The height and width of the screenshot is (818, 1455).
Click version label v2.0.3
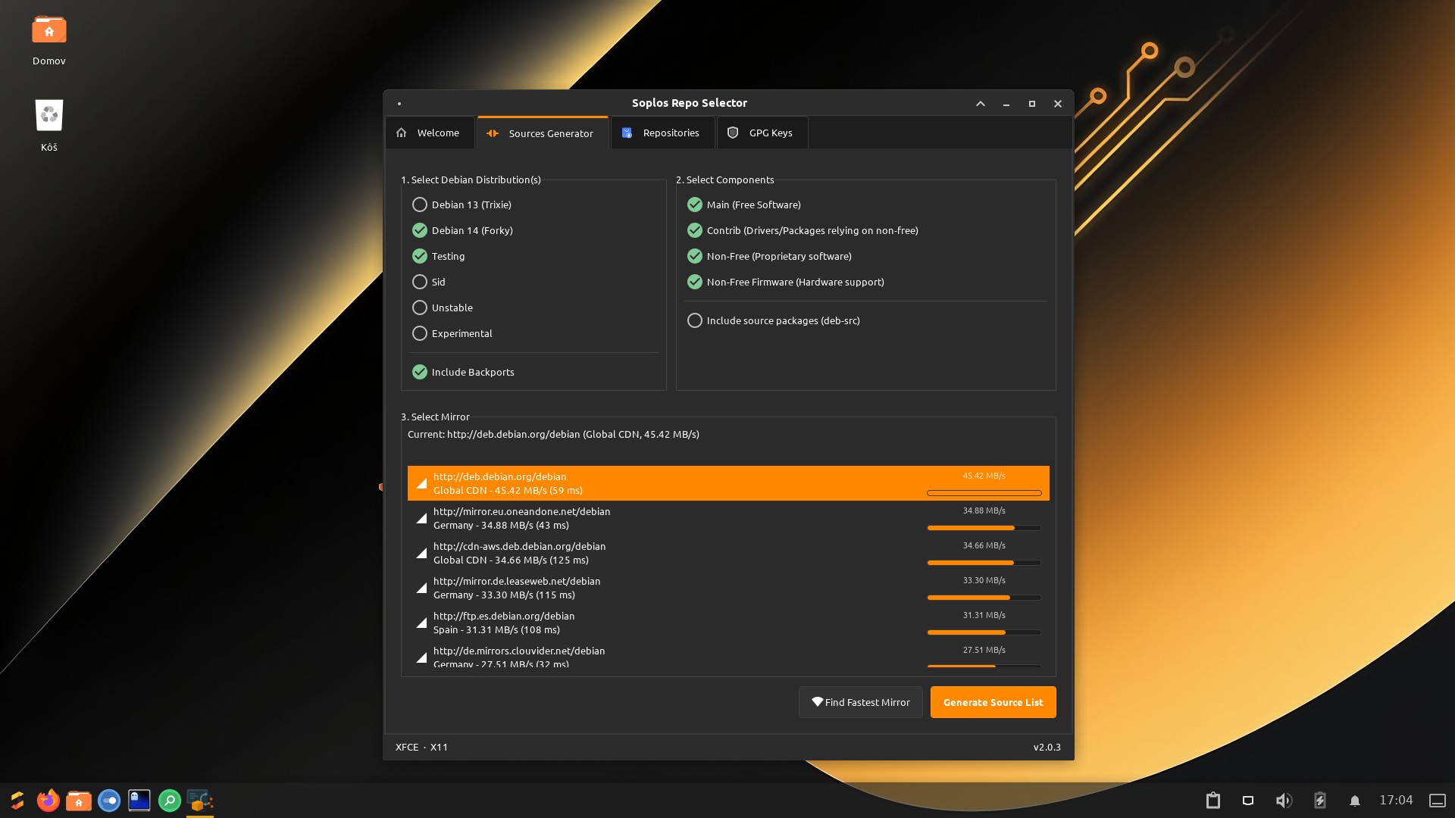[x=1047, y=747]
